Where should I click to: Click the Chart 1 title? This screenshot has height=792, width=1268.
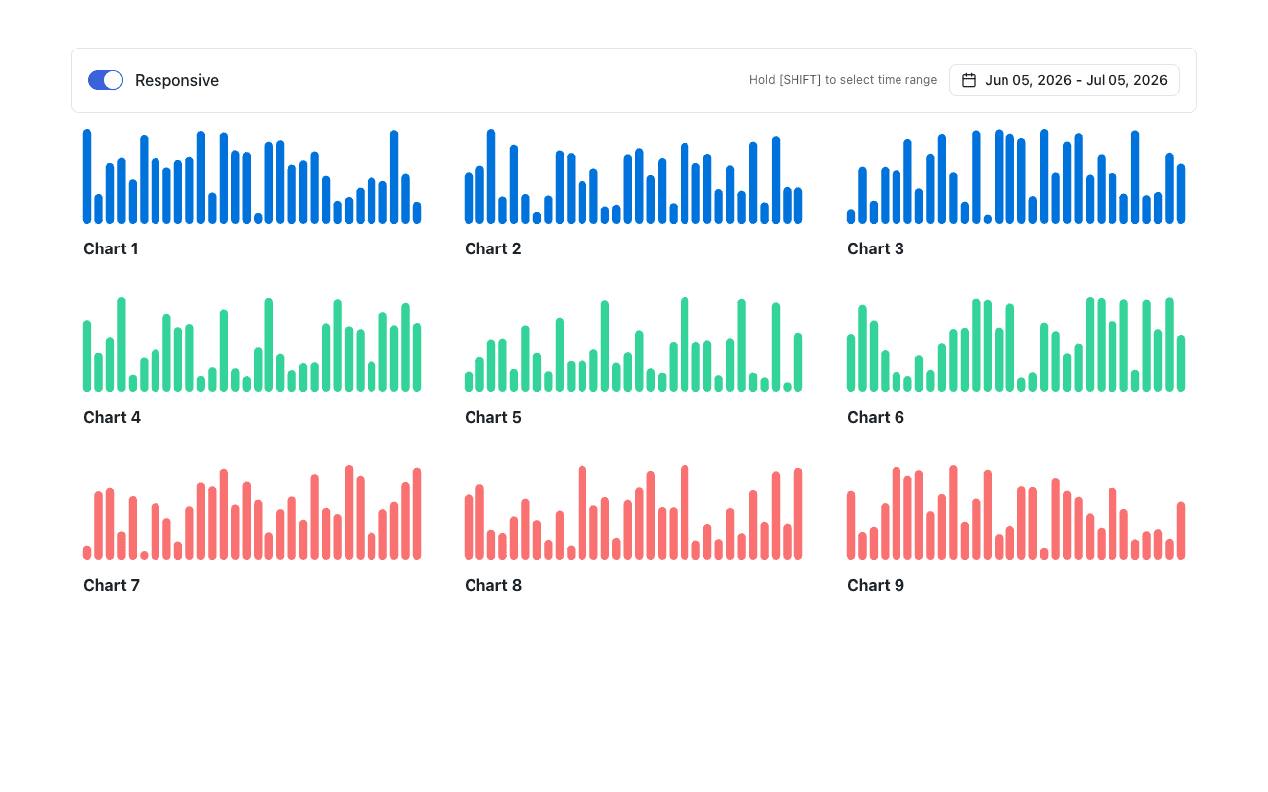pyautogui.click(x=111, y=248)
